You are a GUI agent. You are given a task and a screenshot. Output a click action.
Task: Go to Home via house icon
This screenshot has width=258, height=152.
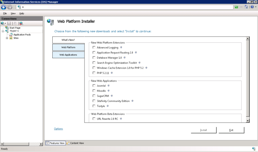(246, 7)
